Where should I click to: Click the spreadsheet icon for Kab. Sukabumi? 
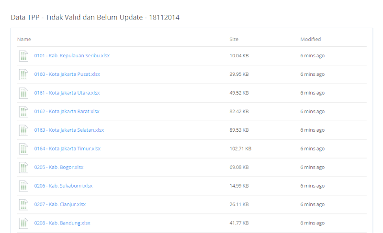(x=23, y=186)
